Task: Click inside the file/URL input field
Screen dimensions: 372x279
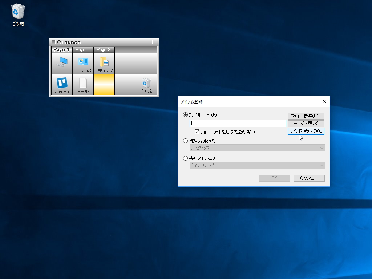Action: [x=238, y=123]
